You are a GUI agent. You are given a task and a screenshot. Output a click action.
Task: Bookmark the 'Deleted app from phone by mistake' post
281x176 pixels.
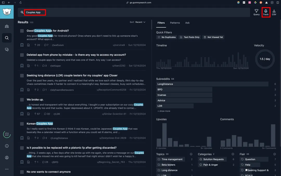[x=22, y=66]
